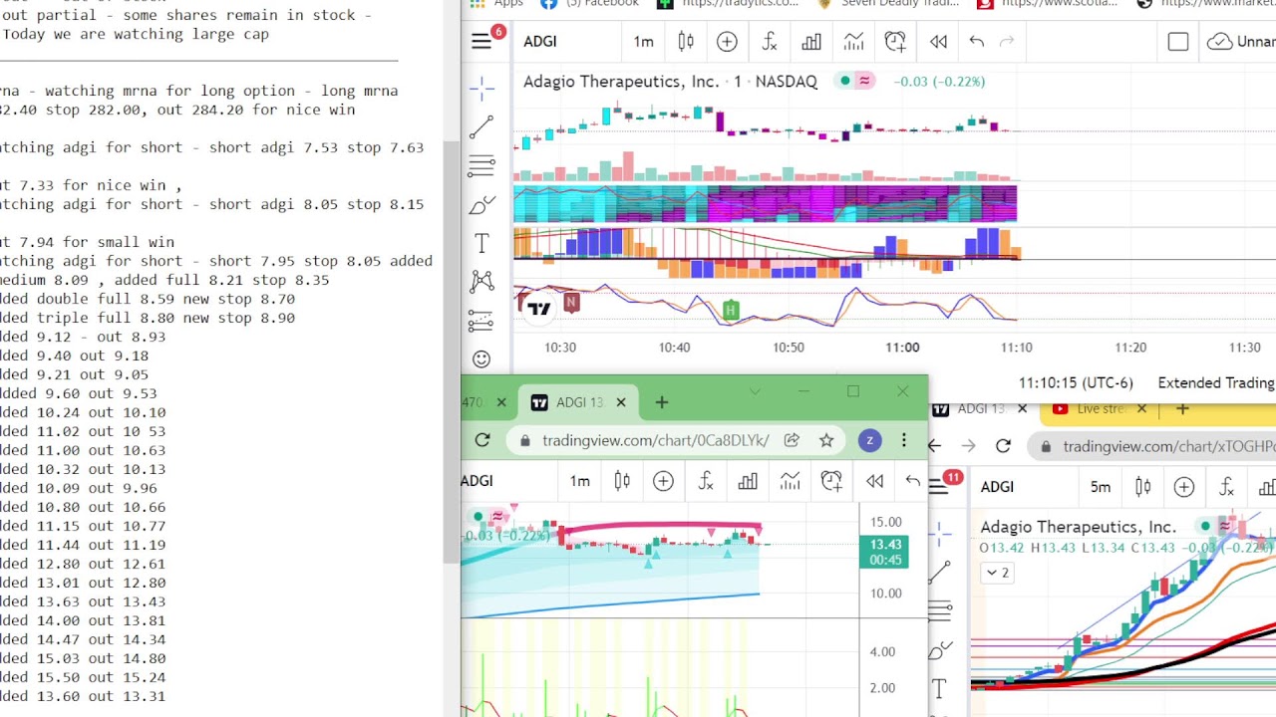Start bar replay in top chart toolbar

(938, 41)
